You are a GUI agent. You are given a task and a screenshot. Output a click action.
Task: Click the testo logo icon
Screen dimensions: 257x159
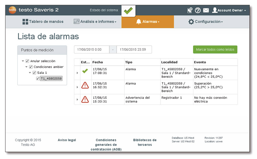pos(13,10)
